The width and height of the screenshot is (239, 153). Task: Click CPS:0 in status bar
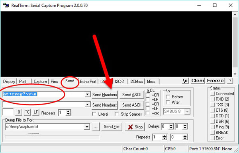coord(170,149)
